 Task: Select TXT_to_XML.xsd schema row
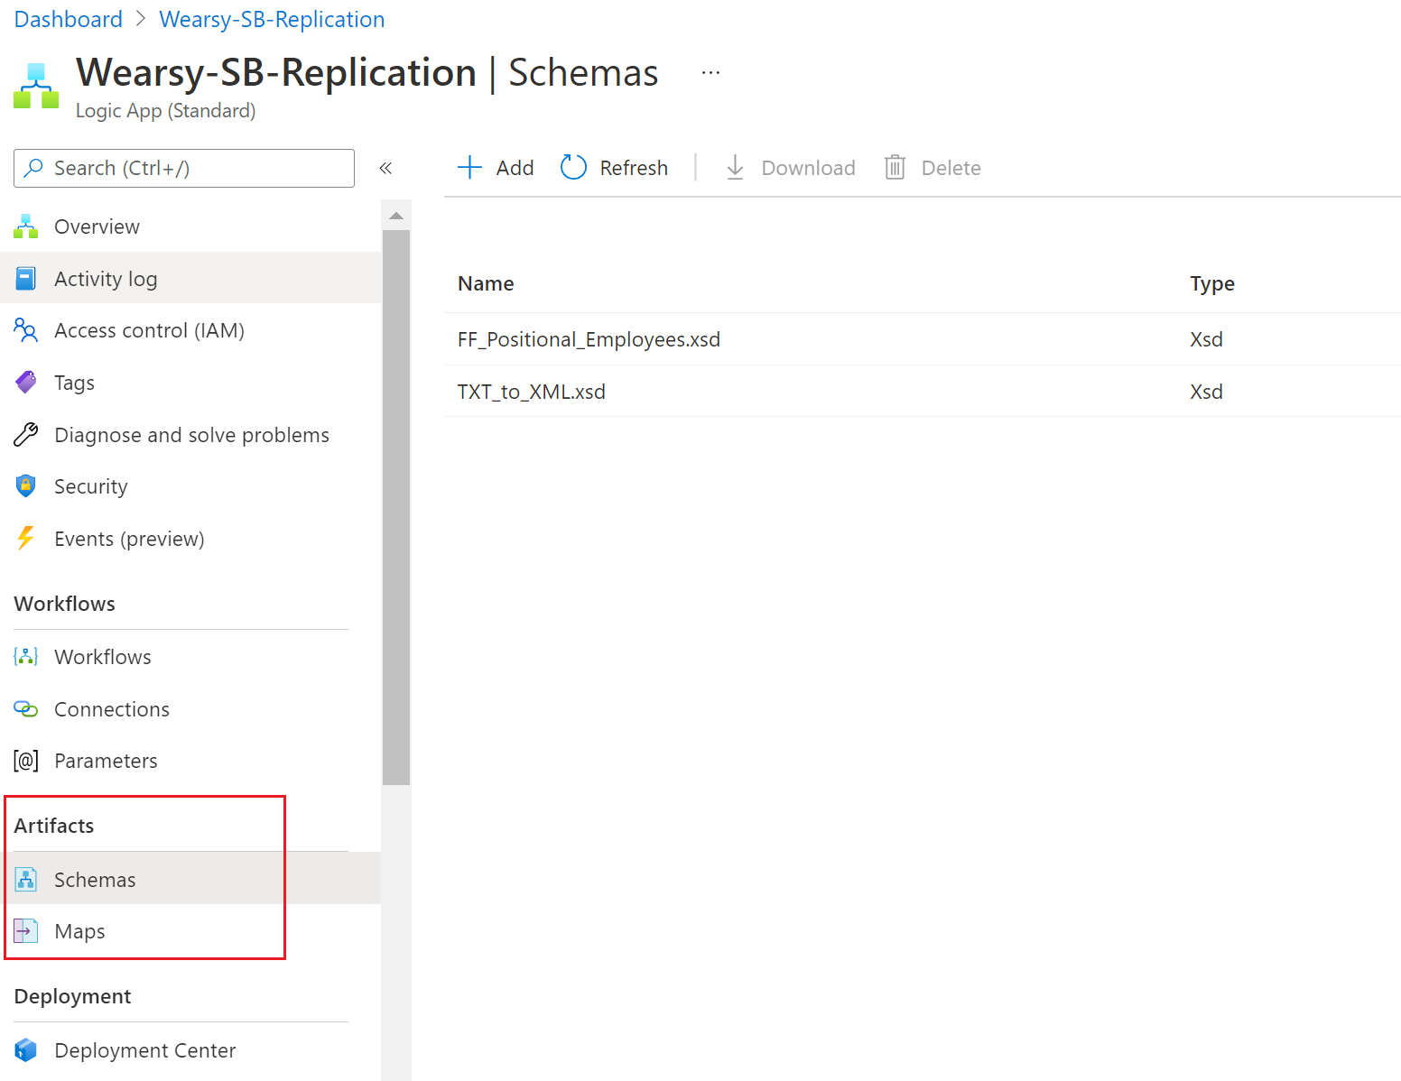pyautogui.click(x=923, y=392)
